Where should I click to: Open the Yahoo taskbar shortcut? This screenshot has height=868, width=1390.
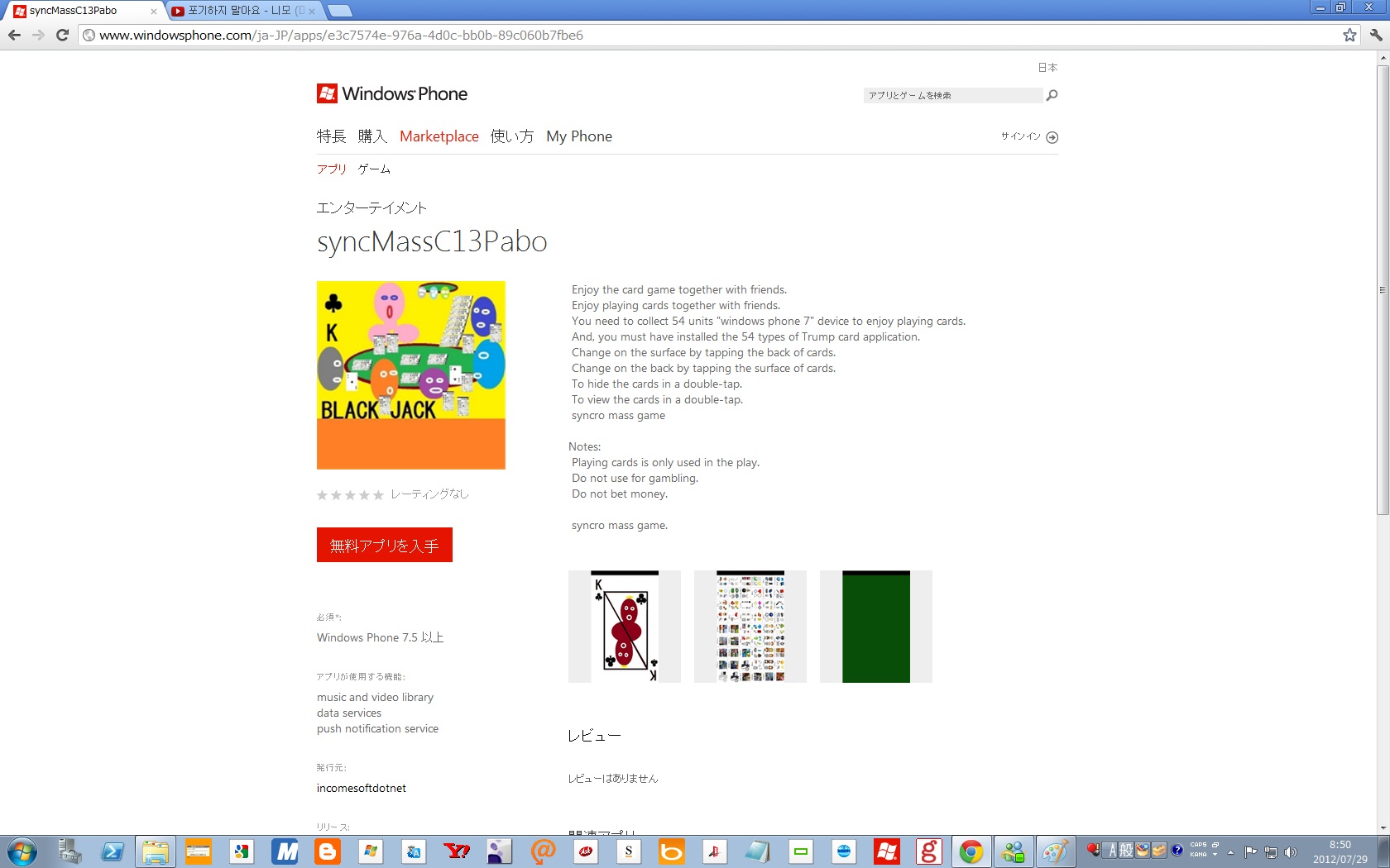tap(457, 851)
